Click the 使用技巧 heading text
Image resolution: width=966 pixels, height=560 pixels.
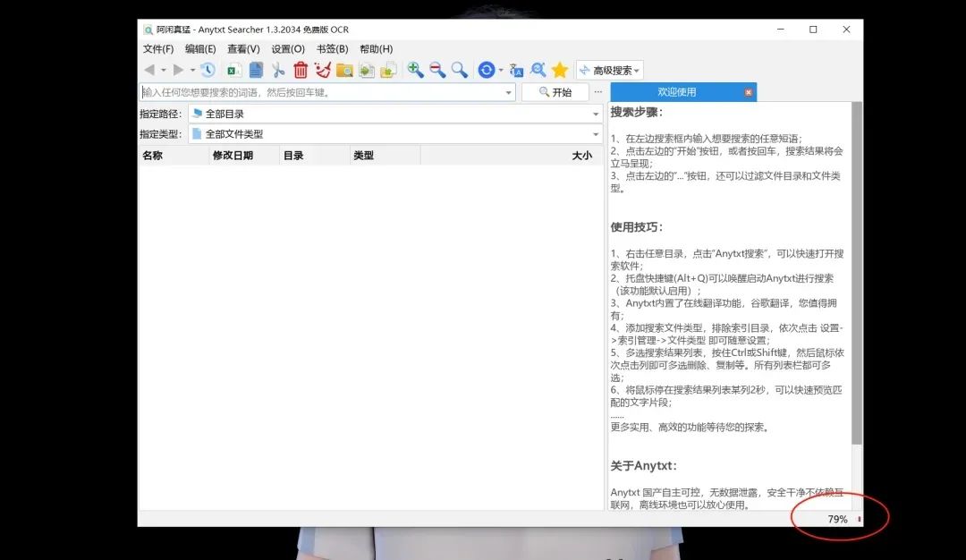pyautogui.click(x=637, y=226)
